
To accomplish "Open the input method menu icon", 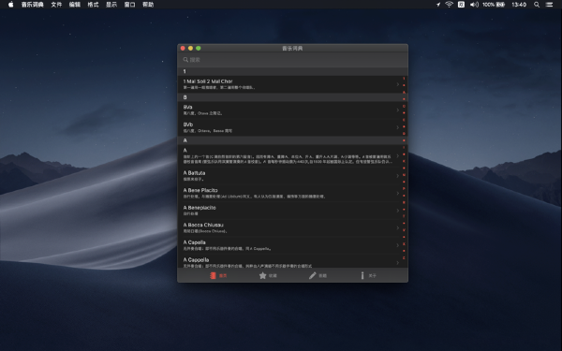I will (x=461, y=5).
